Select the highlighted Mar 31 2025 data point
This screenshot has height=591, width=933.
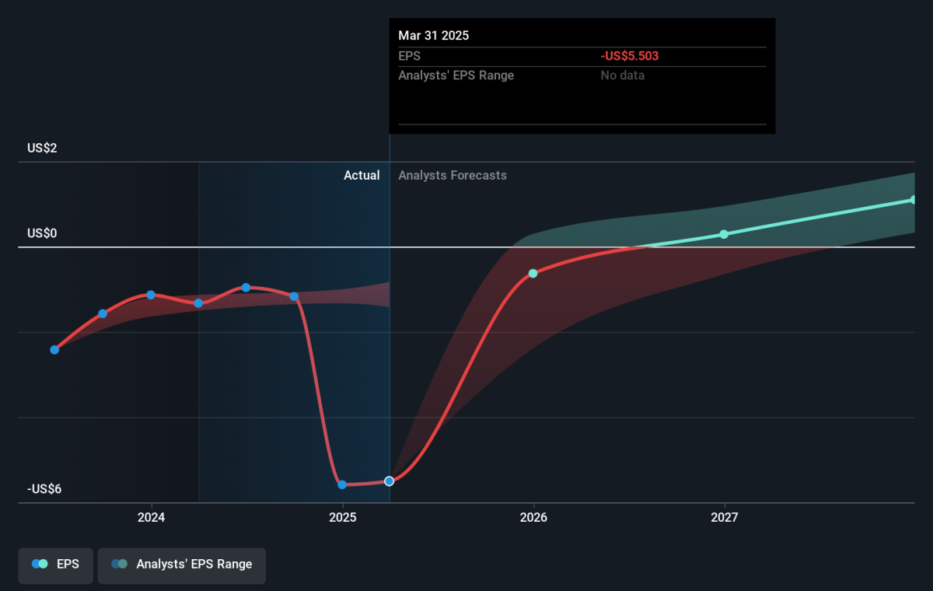(x=390, y=481)
